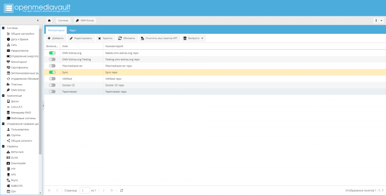Click the OMV-Extras sidebar plug icon
This screenshot has height=195, width=386.
coord(8,90)
